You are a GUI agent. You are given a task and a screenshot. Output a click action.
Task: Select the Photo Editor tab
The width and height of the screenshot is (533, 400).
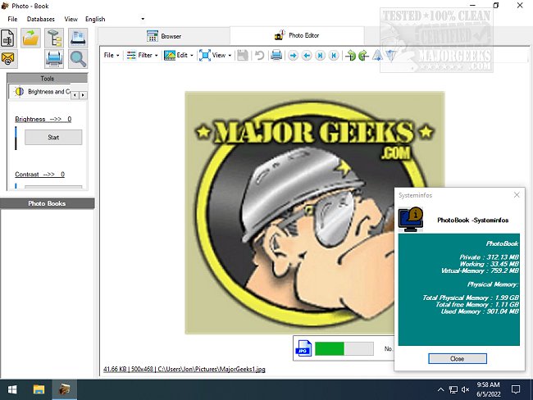297,35
